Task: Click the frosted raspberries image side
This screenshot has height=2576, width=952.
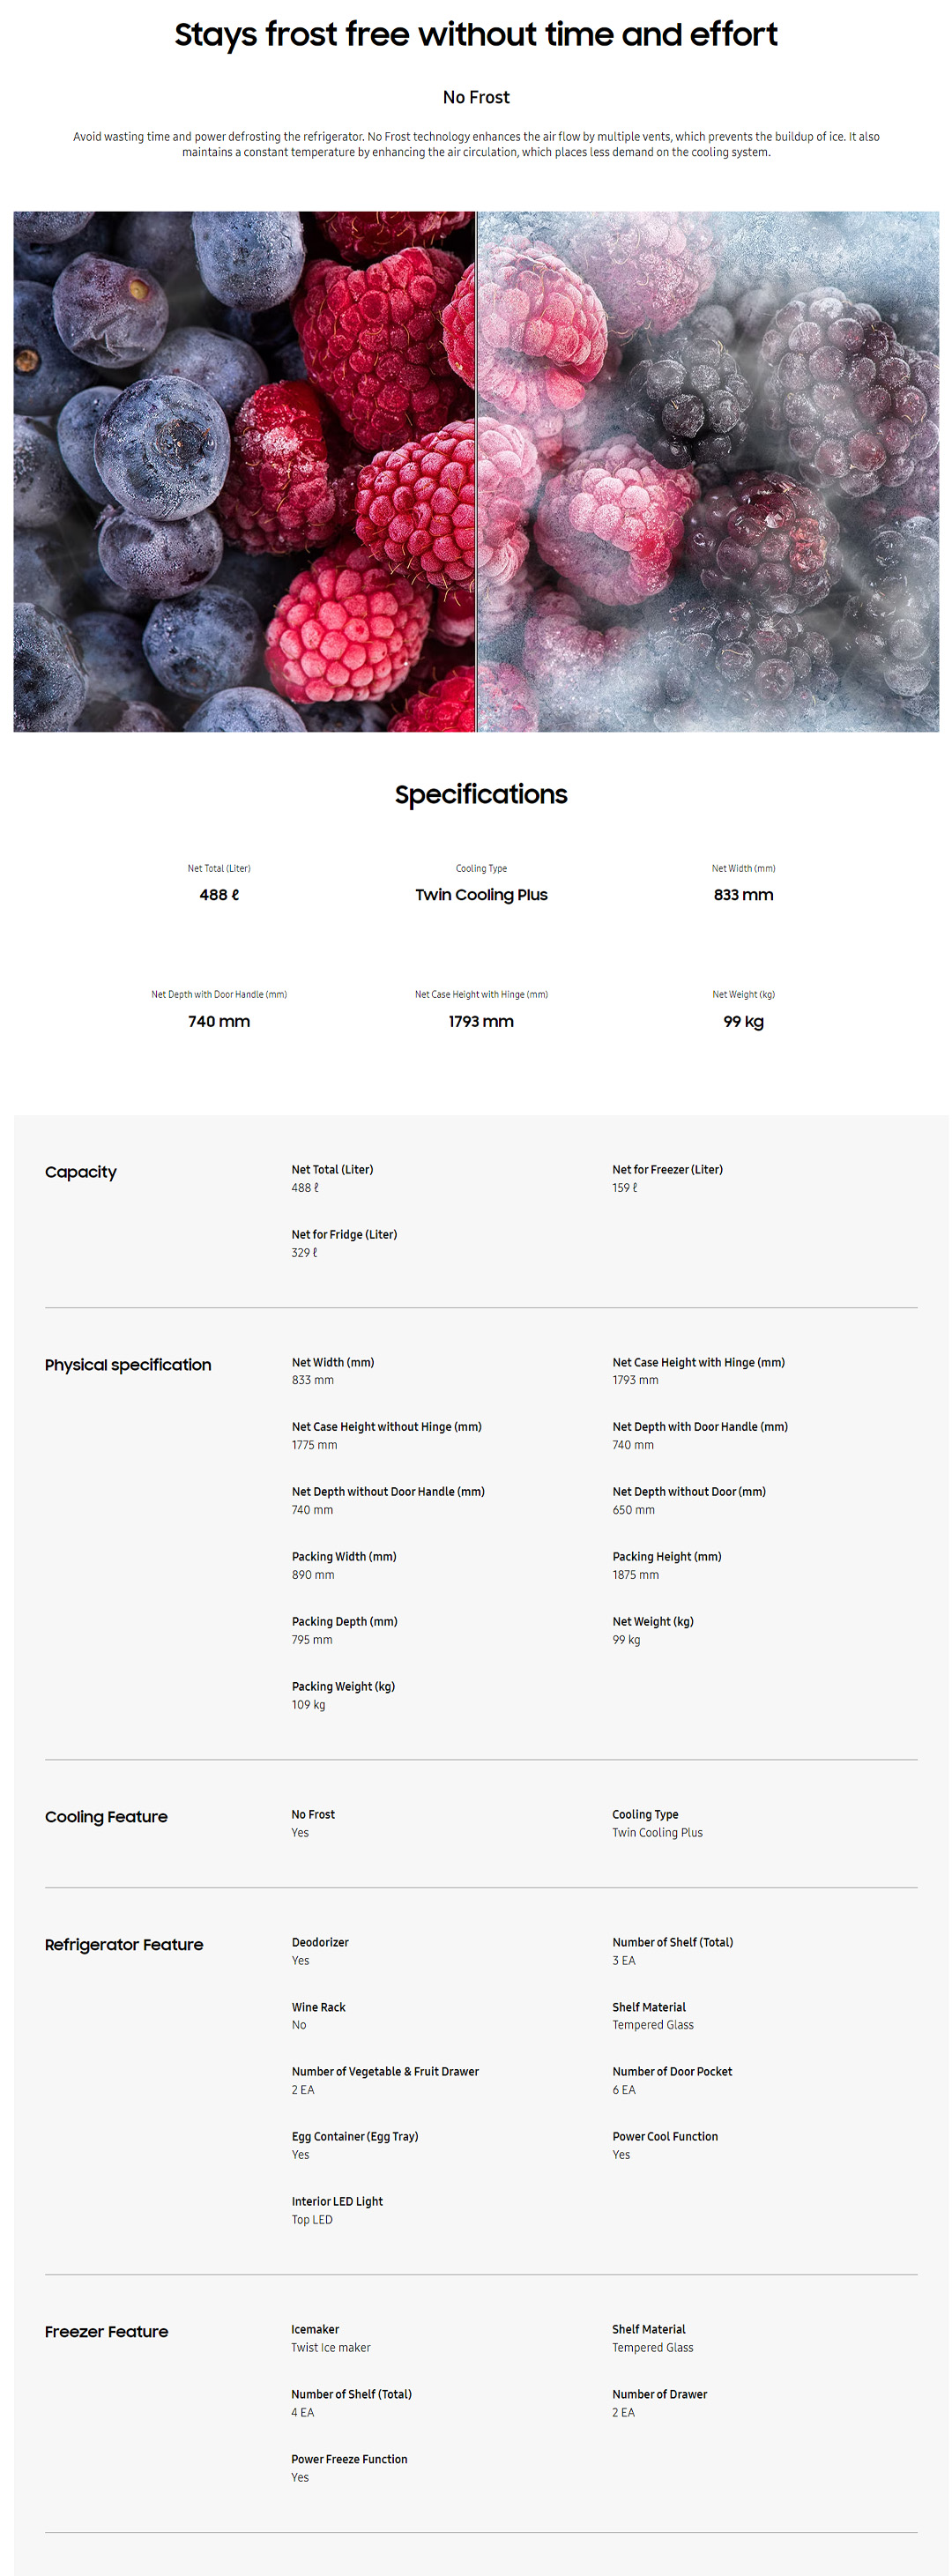Action: [x=708, y=471]
